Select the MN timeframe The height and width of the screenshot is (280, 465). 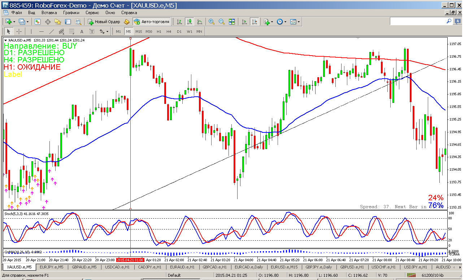[199, 31]
